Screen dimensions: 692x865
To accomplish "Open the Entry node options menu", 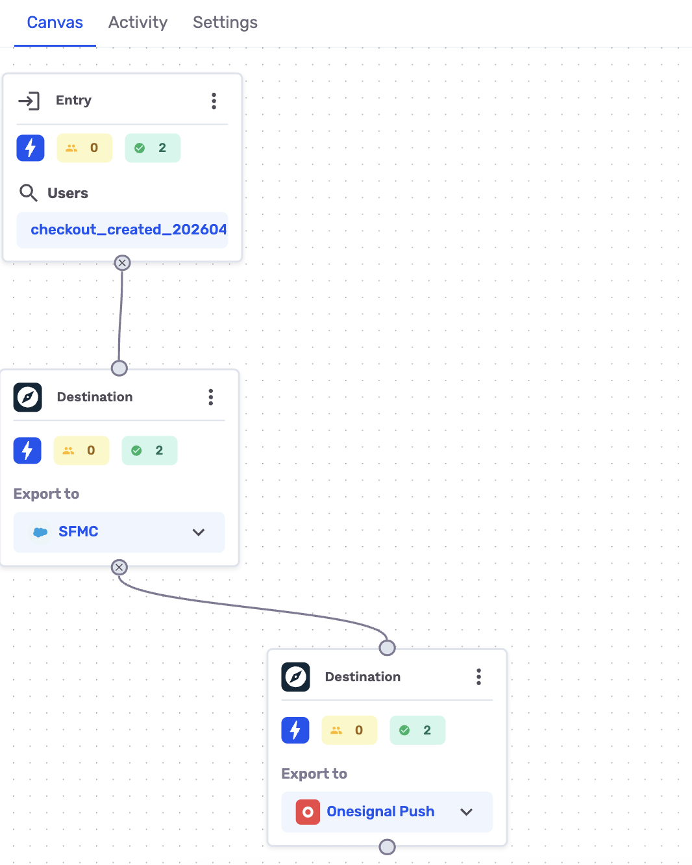I will [x=214, y=101].
